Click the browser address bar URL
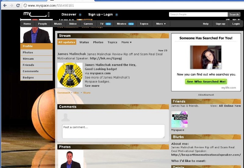 click(51, 5)
